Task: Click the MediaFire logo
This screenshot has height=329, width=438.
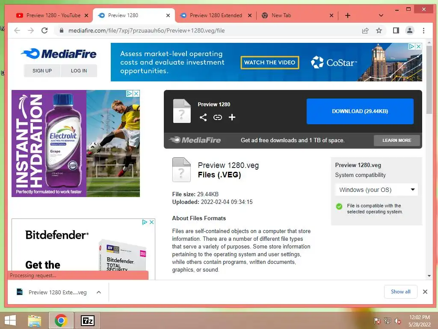Action: (59, 54)
